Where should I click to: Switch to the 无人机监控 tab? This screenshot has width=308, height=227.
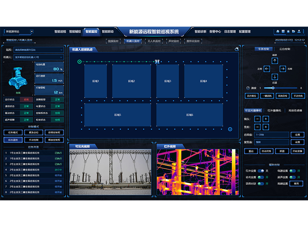click(x=154, y=40)
